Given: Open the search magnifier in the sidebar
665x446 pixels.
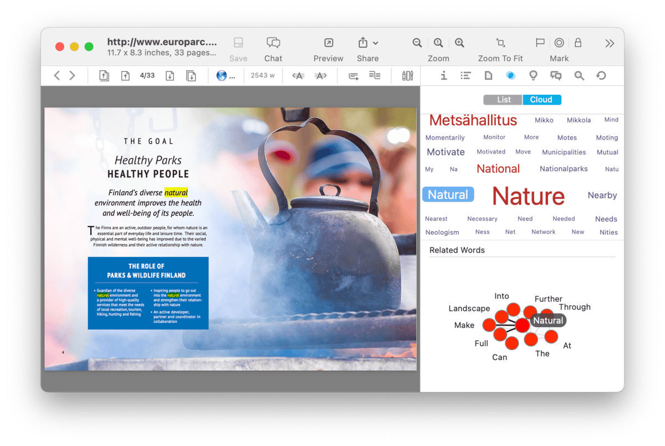Looking at the screenshot, I should click(x=579, y=76).
